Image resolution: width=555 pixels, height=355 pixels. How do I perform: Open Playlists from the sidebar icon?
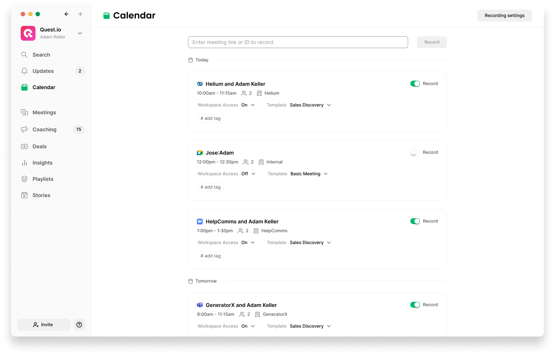click(x=24, y=179)
